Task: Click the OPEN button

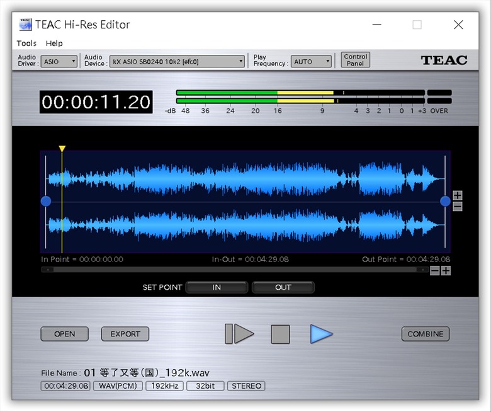Action: tap(64, 334)
